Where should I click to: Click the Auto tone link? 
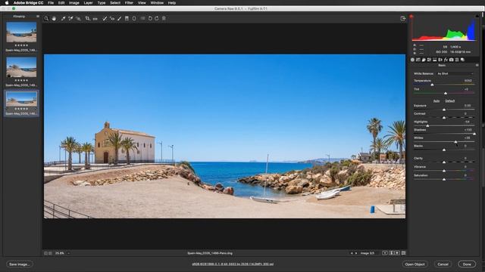click(x=436, y=100)
